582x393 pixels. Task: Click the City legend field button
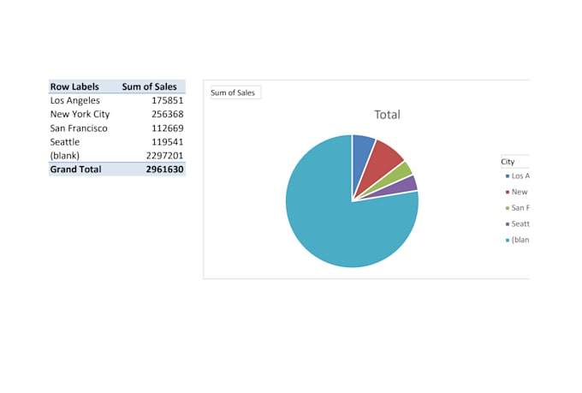pyautogui.click(x=515, y=162)
